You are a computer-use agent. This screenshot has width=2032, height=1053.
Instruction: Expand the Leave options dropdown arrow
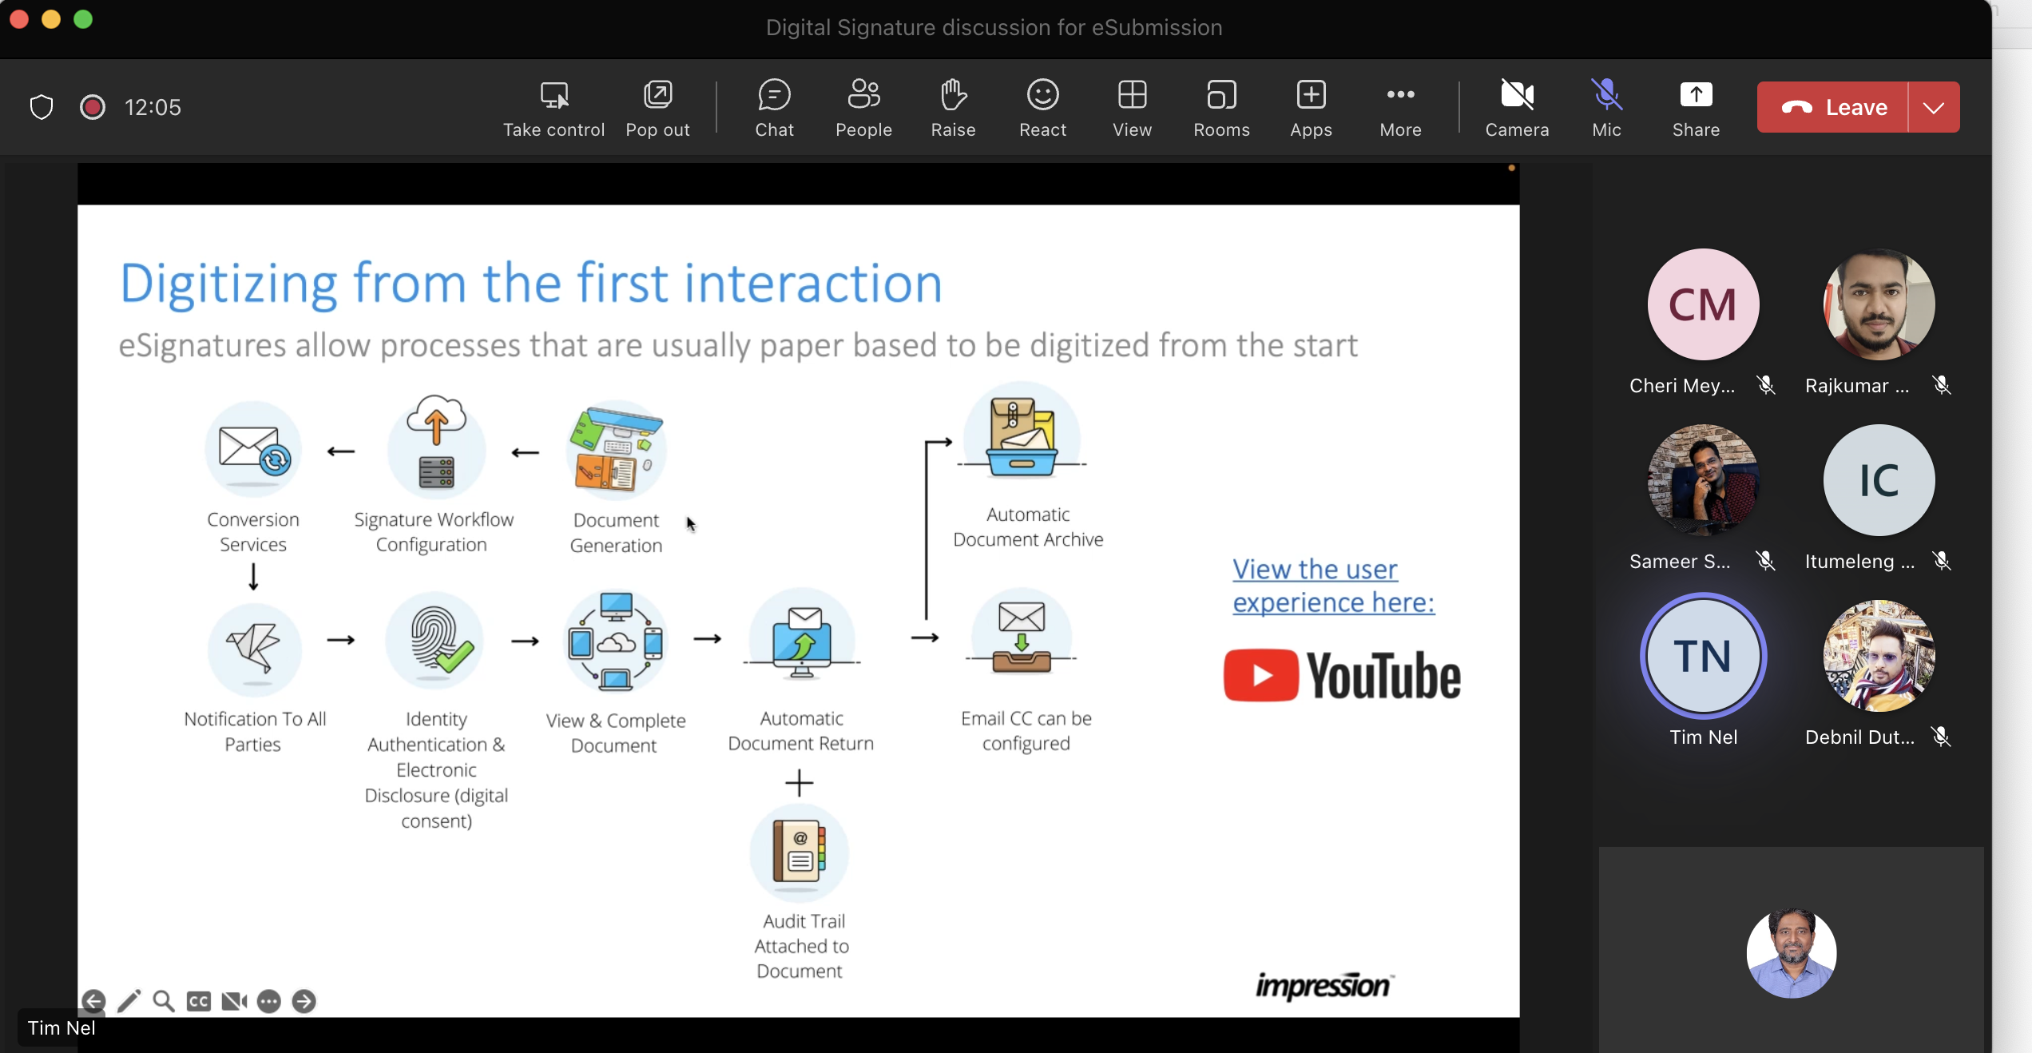1934,107
